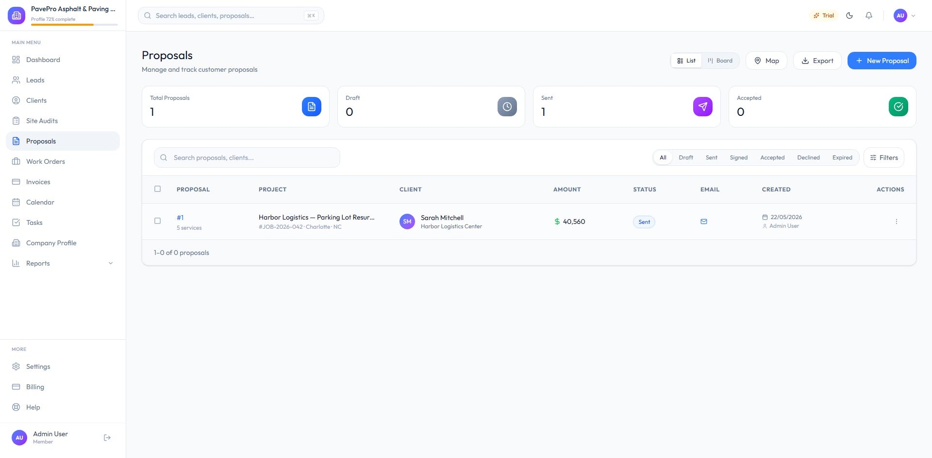Click the Sarah Mitchell client name
This screenshot has height=458, width=932.
pos(442,218)
